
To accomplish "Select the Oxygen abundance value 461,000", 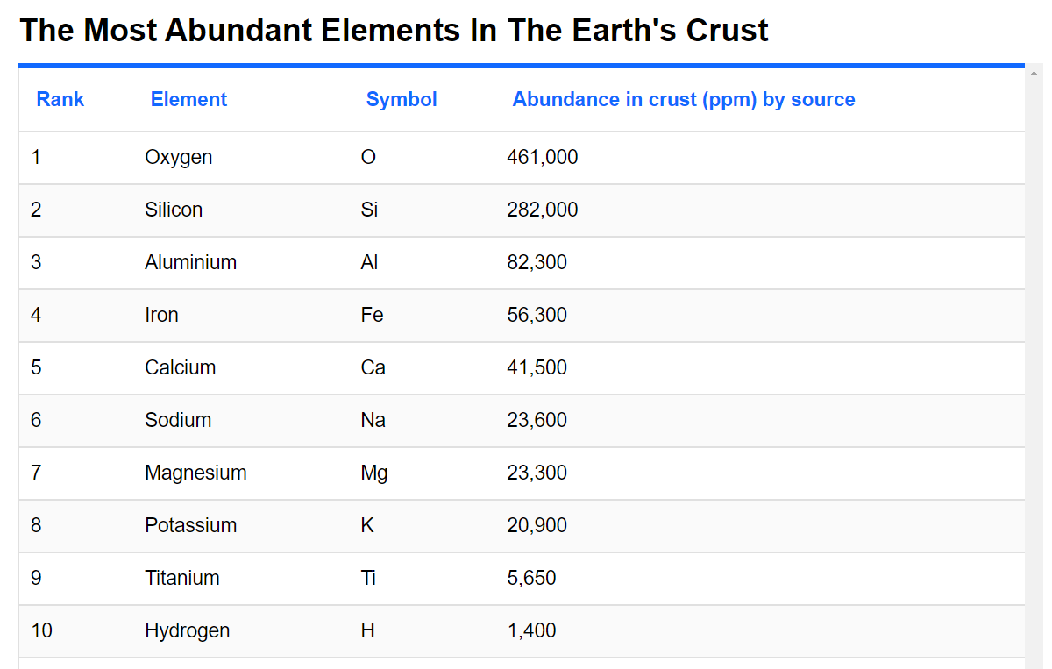I will pyautogui.click(x=543, y=158).
